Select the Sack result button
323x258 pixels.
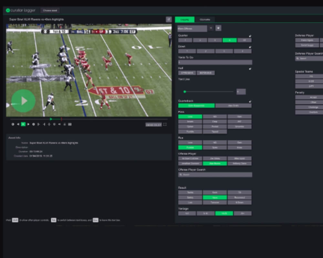[x=215, y=193]
